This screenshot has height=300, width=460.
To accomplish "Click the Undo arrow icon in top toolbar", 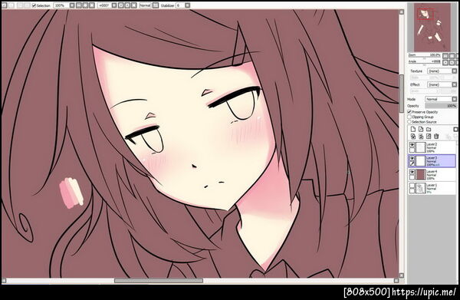I will click(x=5, y=5).
